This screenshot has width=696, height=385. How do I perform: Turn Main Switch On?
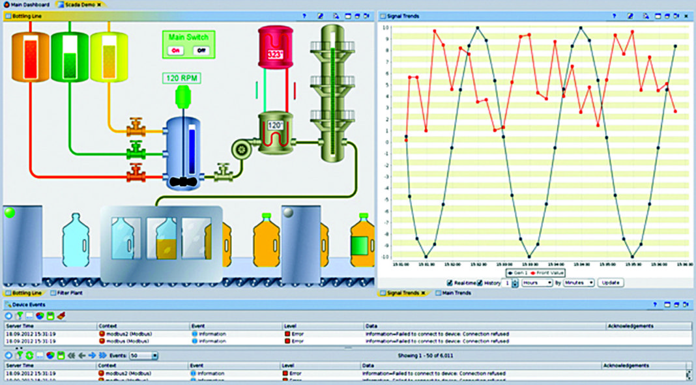tap(176, 50)
